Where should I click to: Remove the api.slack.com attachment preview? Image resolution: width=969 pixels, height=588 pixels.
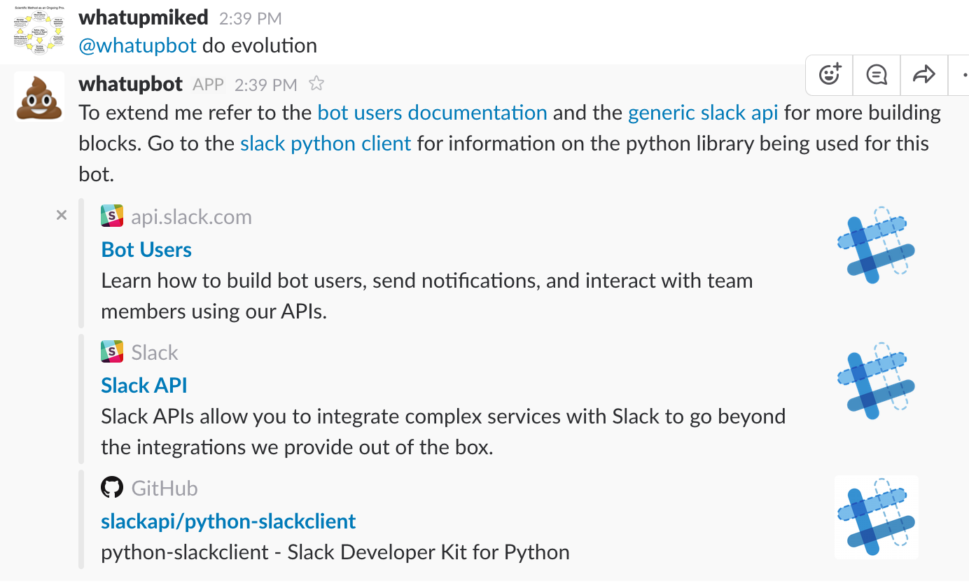point(62,216)
